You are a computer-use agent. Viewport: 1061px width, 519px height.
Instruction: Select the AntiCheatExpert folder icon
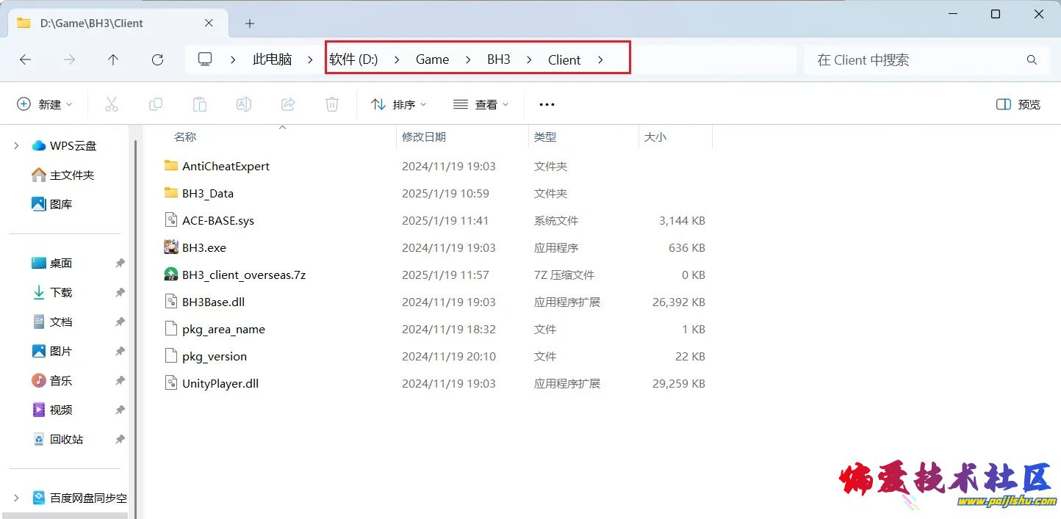(x=171, y=166)
